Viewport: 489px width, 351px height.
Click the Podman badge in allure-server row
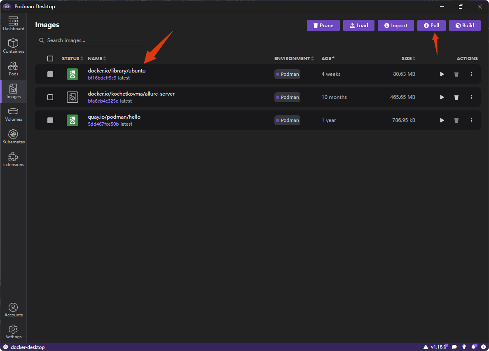point(287,97)
